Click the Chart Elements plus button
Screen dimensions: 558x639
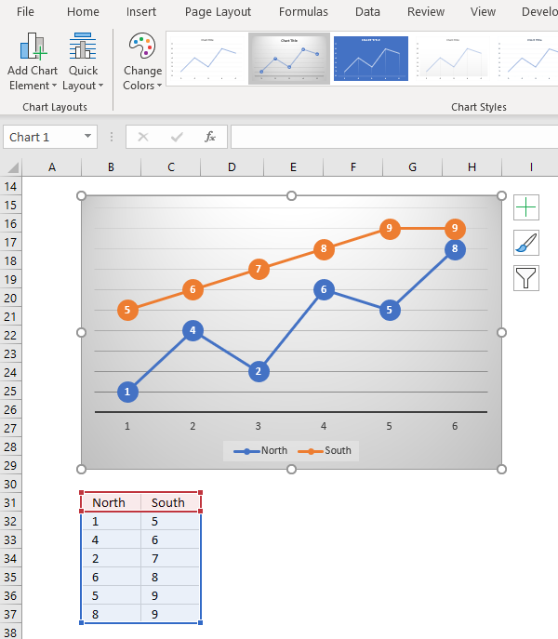(525, 207)
